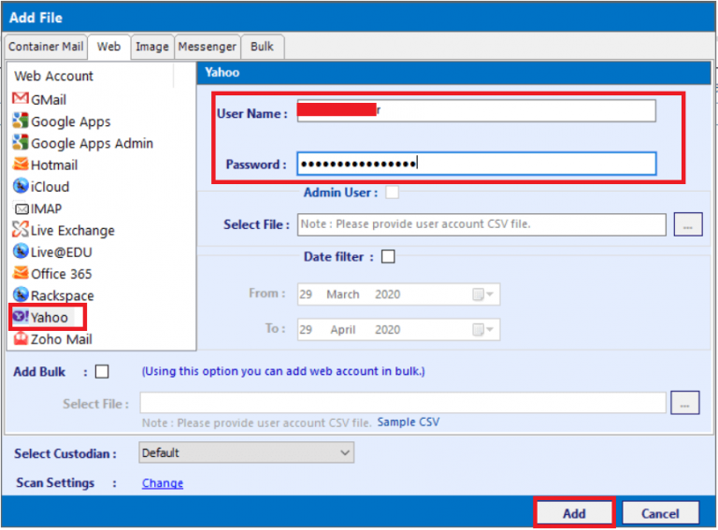The image size is (718, 530).
Task: Click the Hotmail icon
Action: tap(21, 164)
